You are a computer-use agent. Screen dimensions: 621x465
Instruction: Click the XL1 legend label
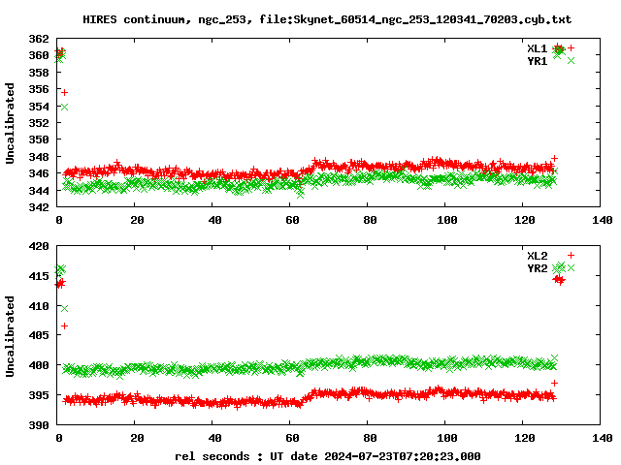(537, 48)
